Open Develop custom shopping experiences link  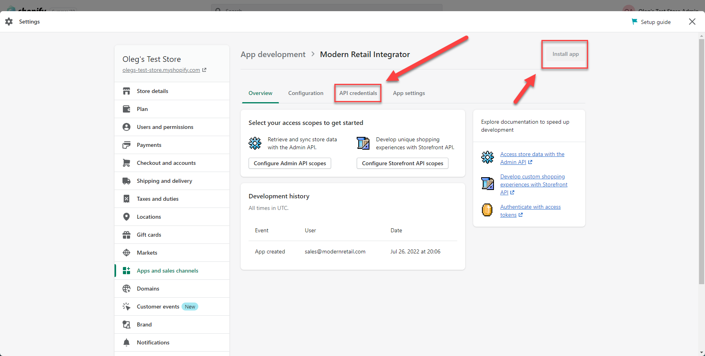534,184
